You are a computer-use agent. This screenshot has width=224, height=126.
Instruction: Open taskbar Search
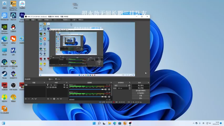point(99,123)
